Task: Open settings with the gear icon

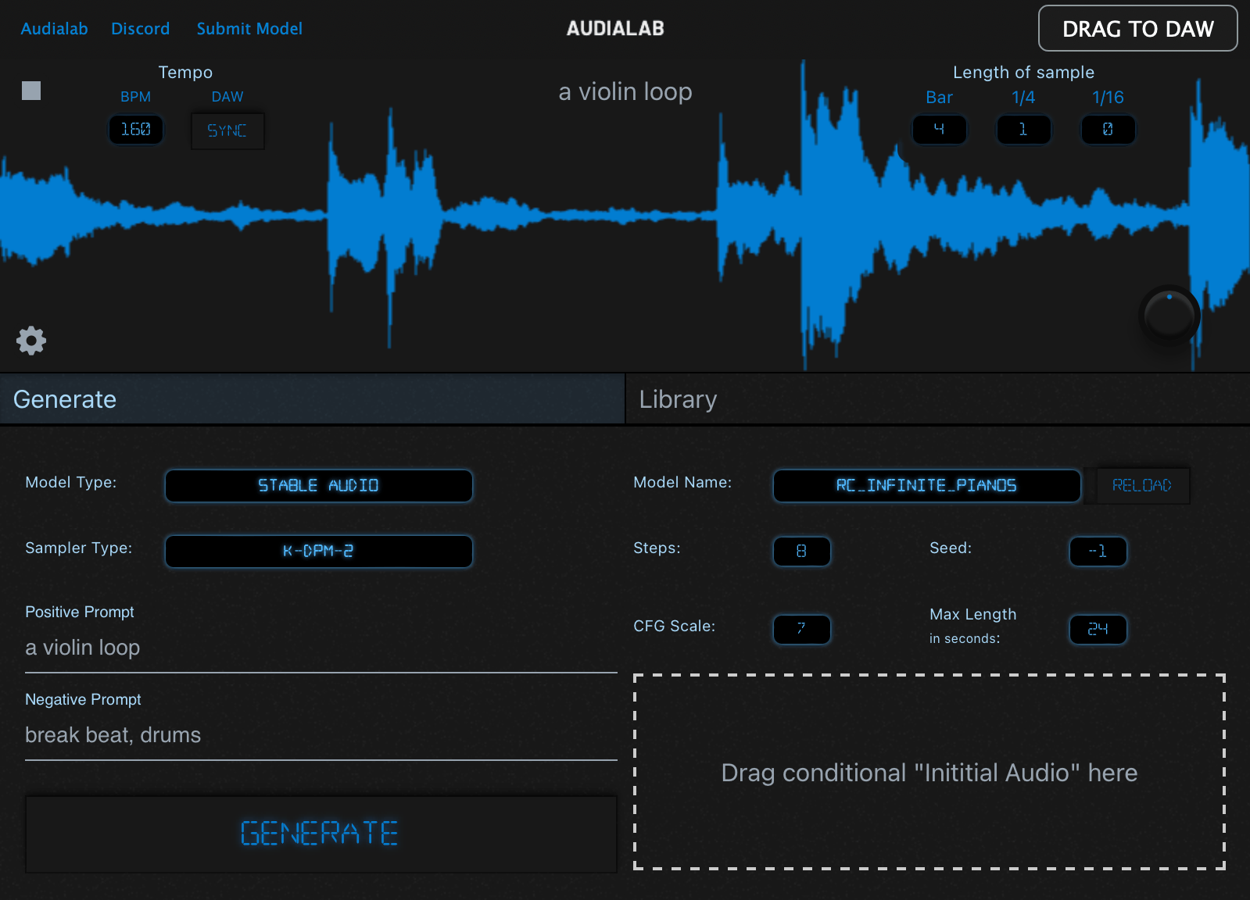Action: click(31, 341)
